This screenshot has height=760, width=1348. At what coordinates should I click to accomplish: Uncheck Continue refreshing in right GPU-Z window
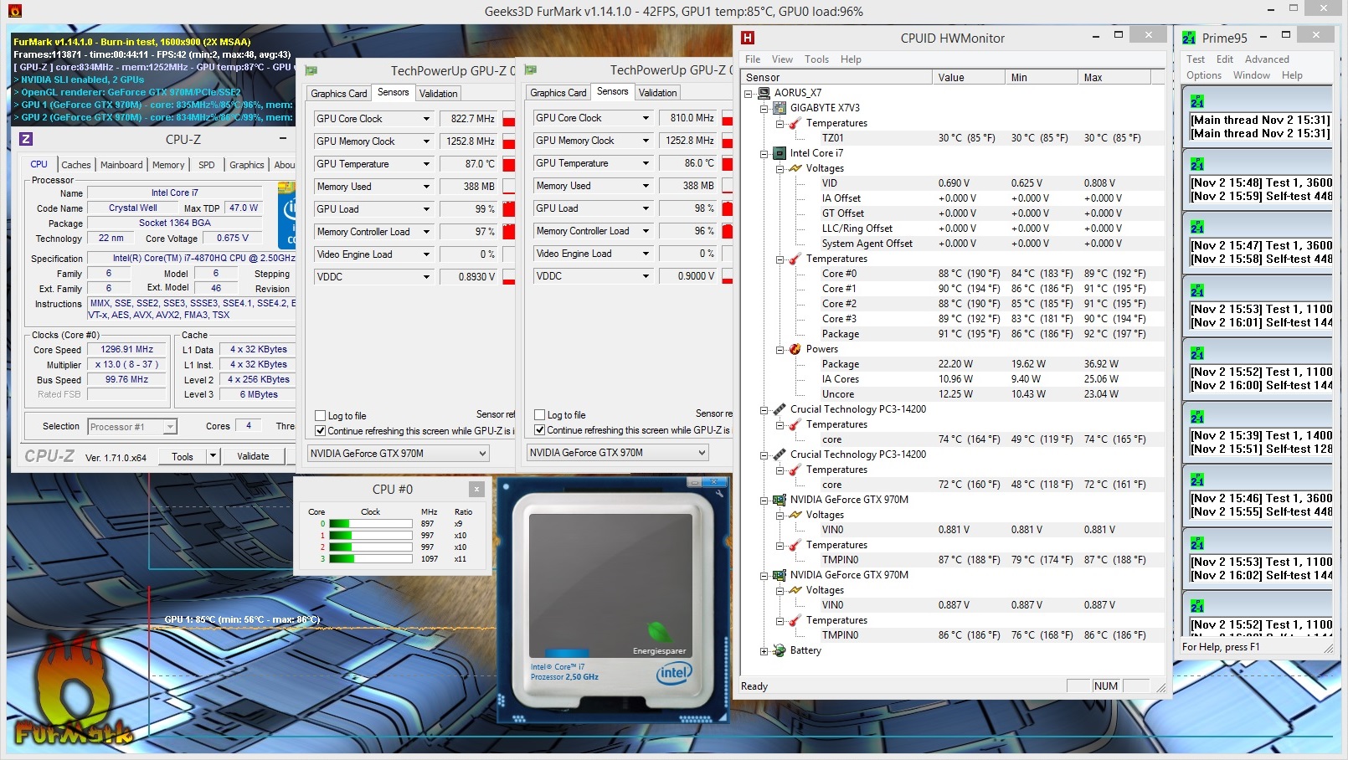(539, 430)
